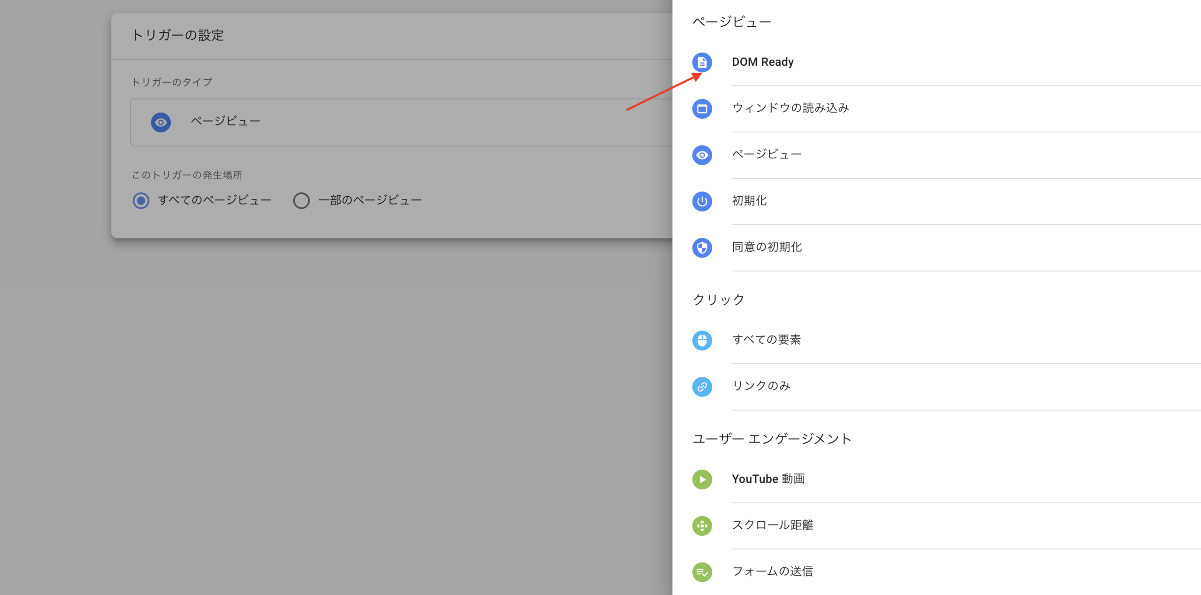This screenshot has width=1201, height=595.
Task: Click the リンクのみ link chain icon
Action: pos(702,387)
